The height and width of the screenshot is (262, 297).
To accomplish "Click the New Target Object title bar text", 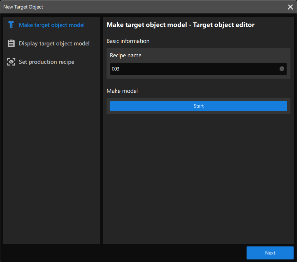I will pos(23,7).
